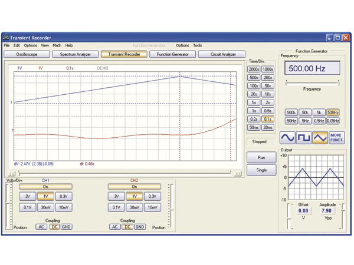Set time base to 1000s
Image resolution: width=354 pixels, height=265 pixels.
click(x=268, y=69)
